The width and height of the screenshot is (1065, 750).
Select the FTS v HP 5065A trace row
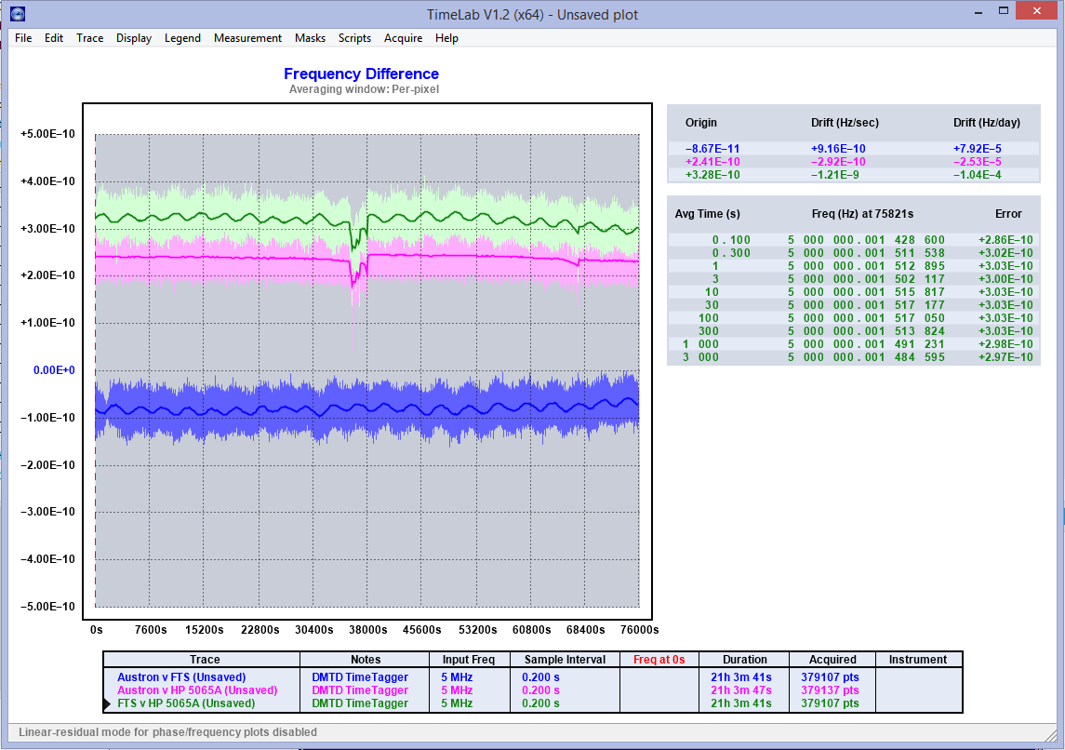(x=532, y=703)
